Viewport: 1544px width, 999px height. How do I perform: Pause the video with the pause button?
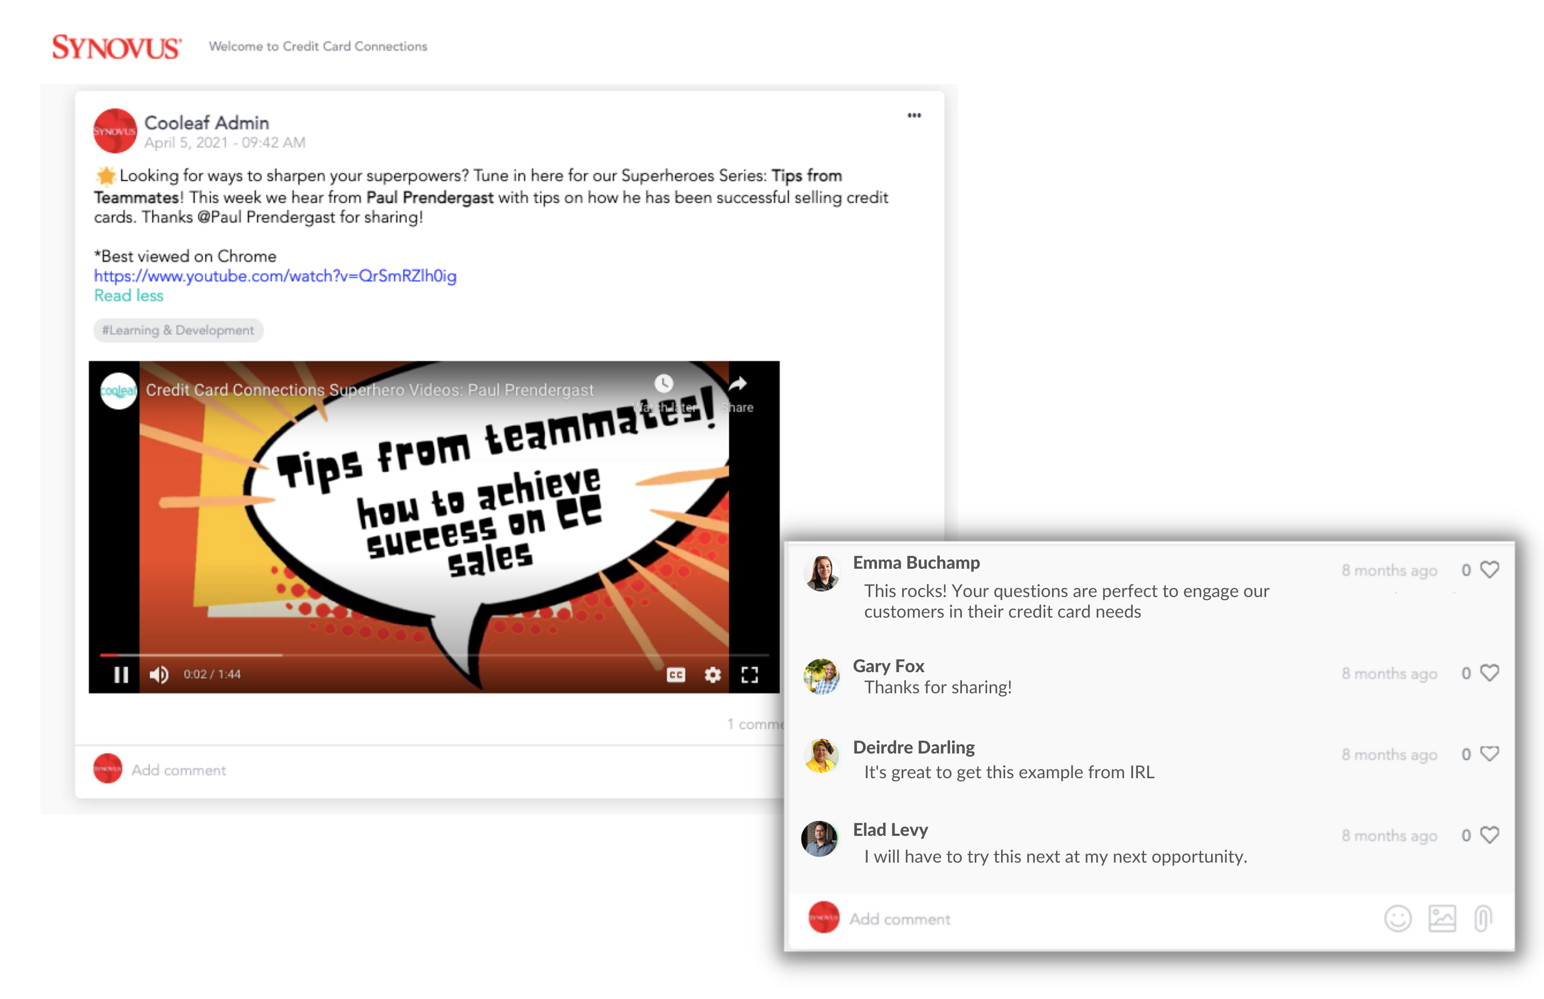tap(120, 675)
